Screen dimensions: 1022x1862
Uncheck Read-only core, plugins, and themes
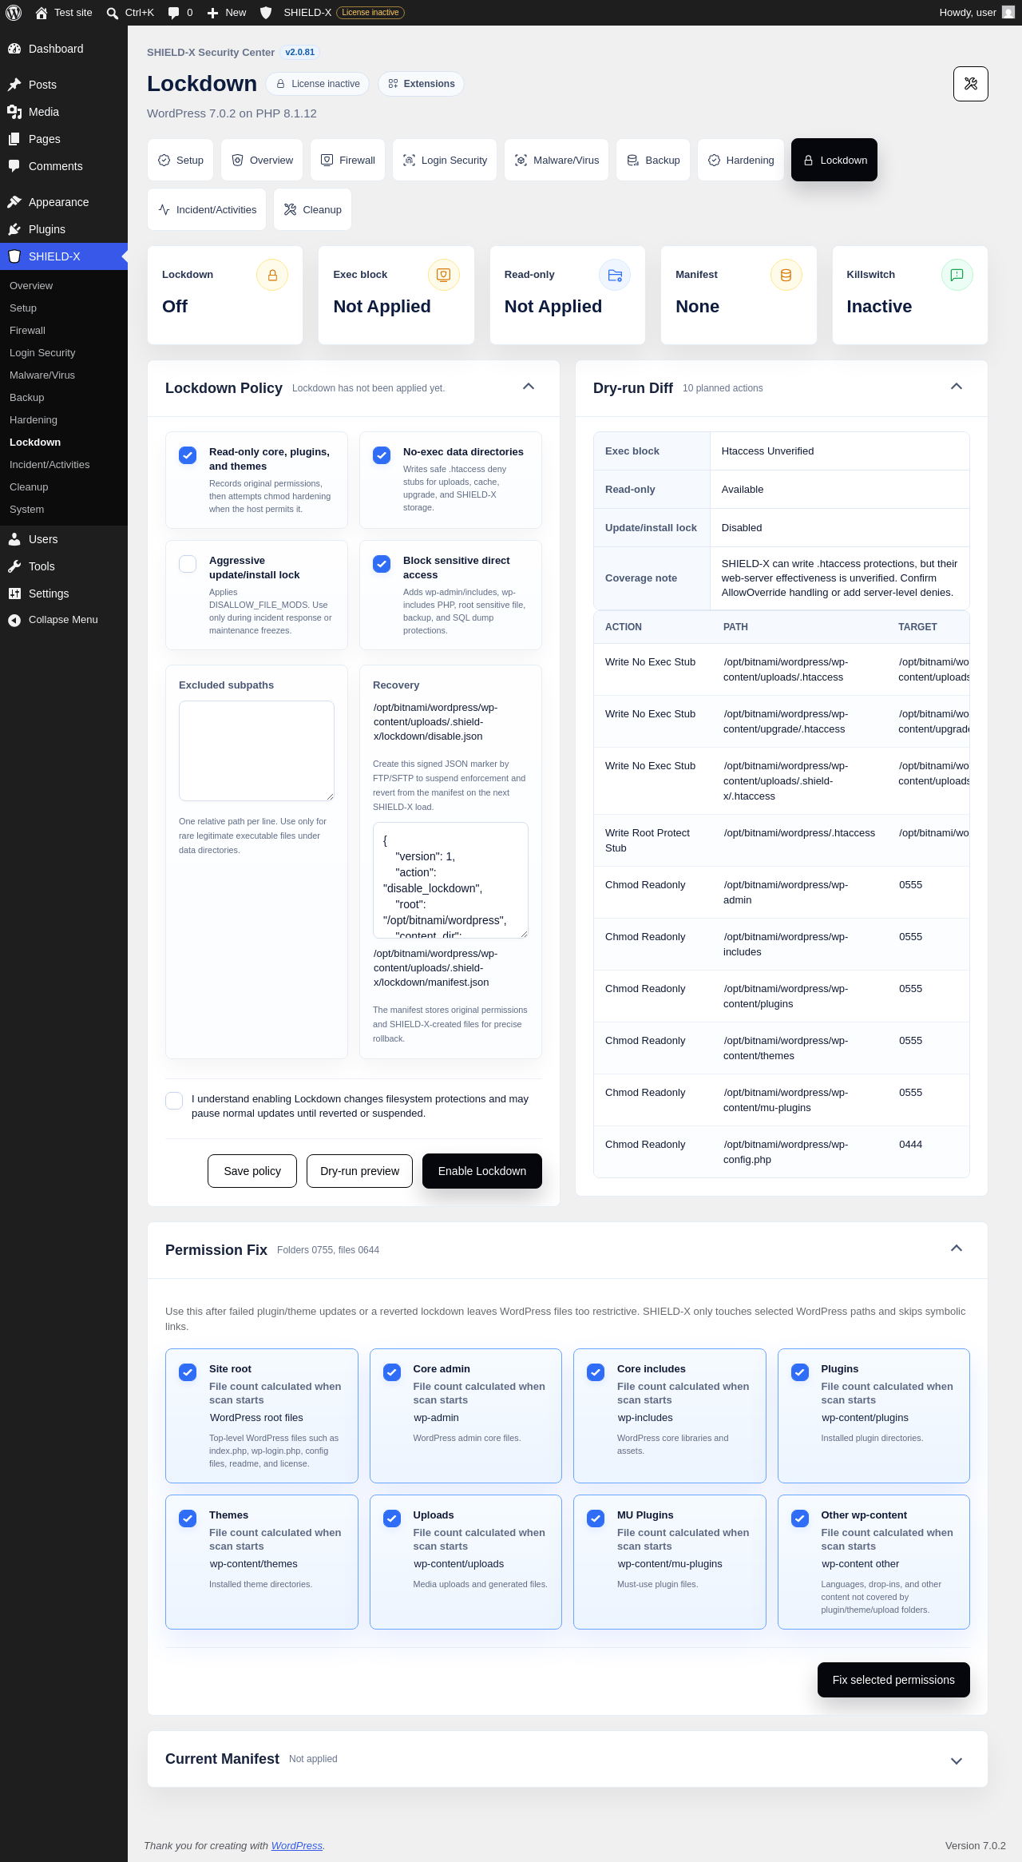[x=188, y=455]
